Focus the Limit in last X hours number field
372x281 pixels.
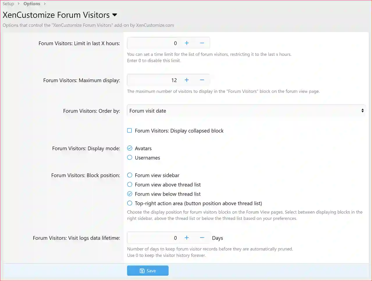(153, 43)
